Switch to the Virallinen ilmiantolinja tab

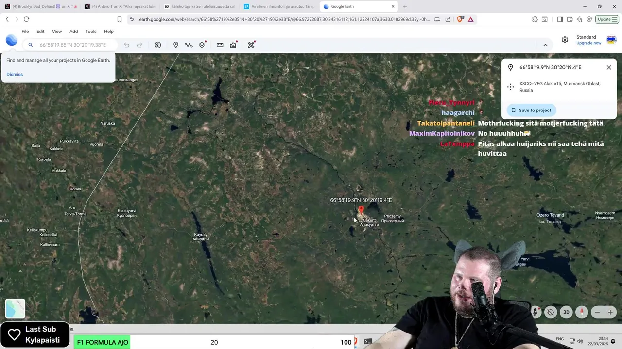279,6
